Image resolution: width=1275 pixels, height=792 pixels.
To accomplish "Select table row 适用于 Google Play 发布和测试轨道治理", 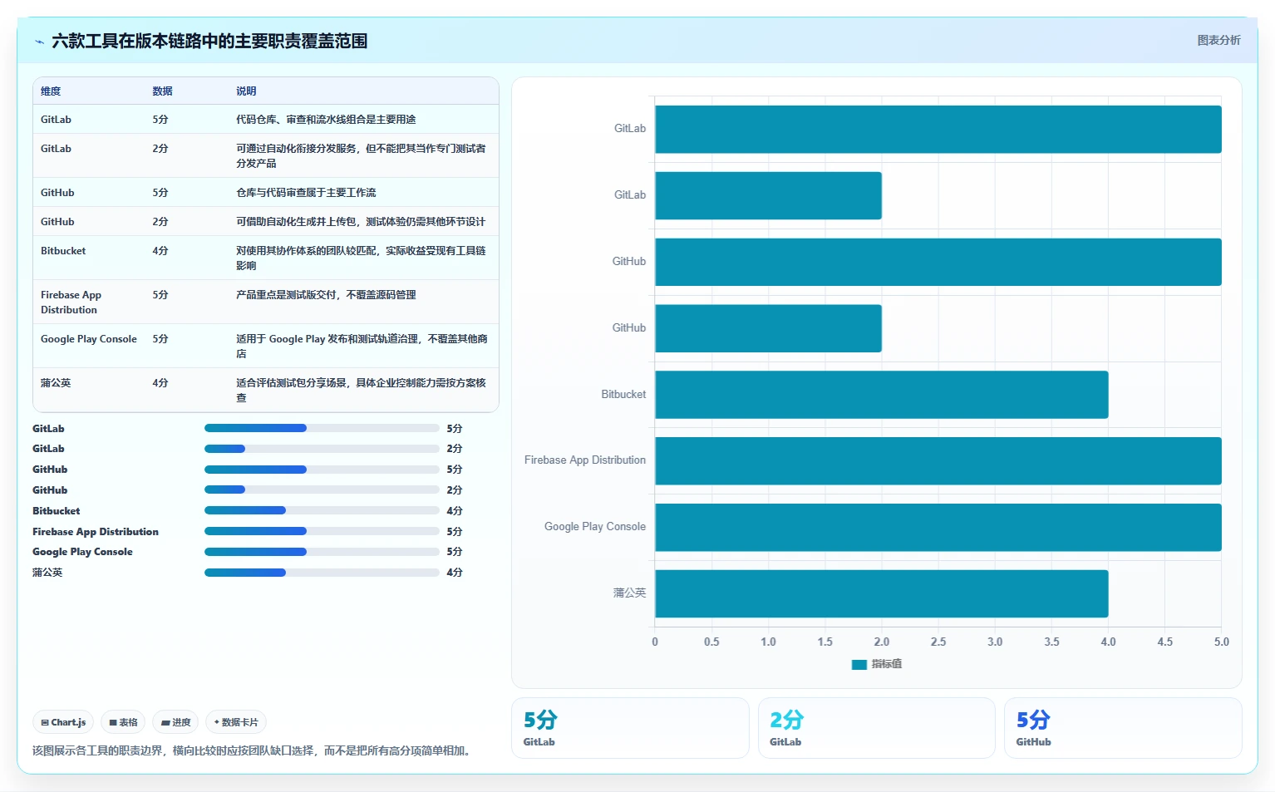I will (266, 346).
